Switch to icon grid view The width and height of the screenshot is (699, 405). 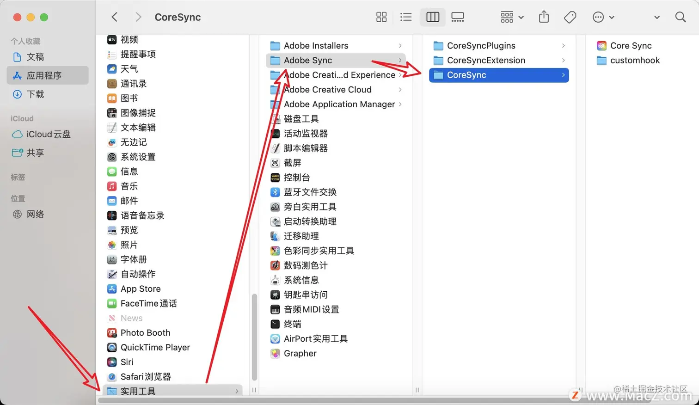click(x=381, y=17)
